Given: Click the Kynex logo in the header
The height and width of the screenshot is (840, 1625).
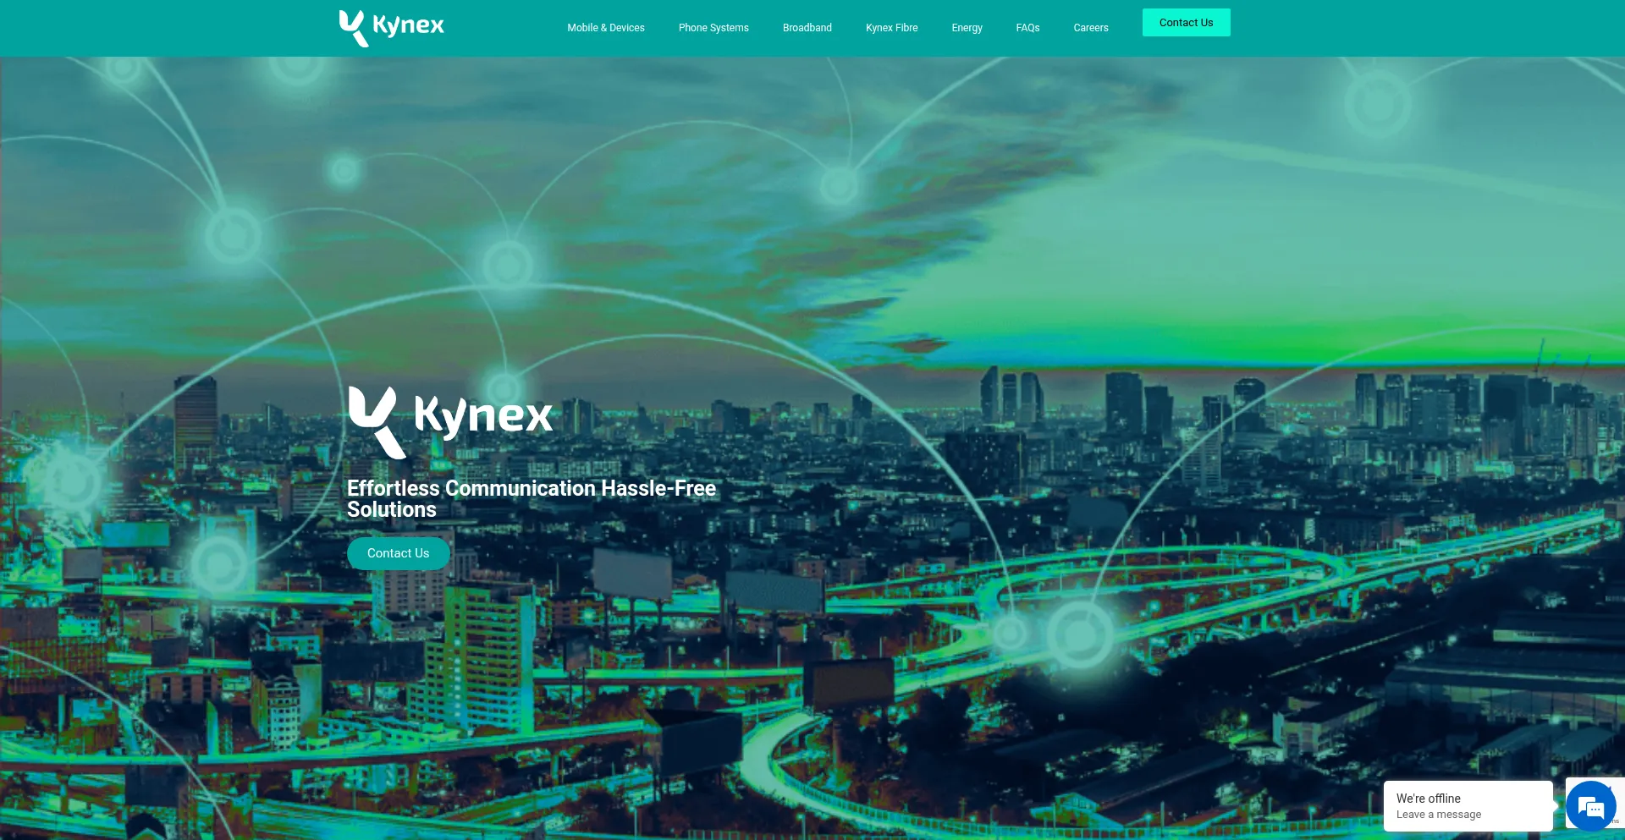Looking at the screenshot, I should (x=391, y=28).
